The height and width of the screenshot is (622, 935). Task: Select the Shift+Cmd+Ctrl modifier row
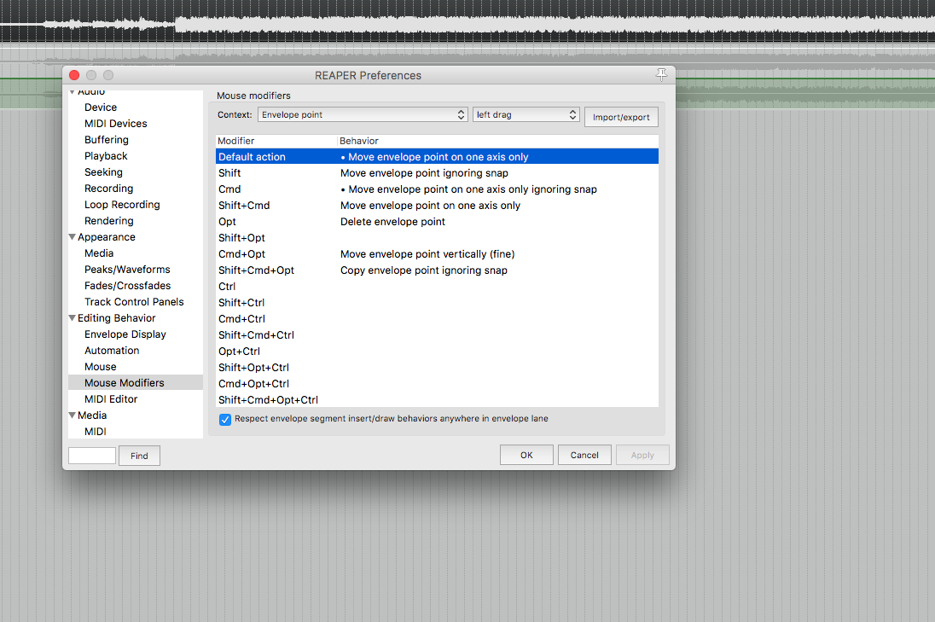click(x=437, y=334)
